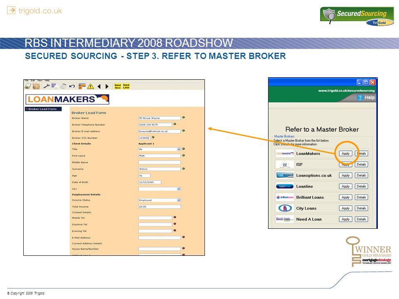Open the Edit menu

click(33, 81)
